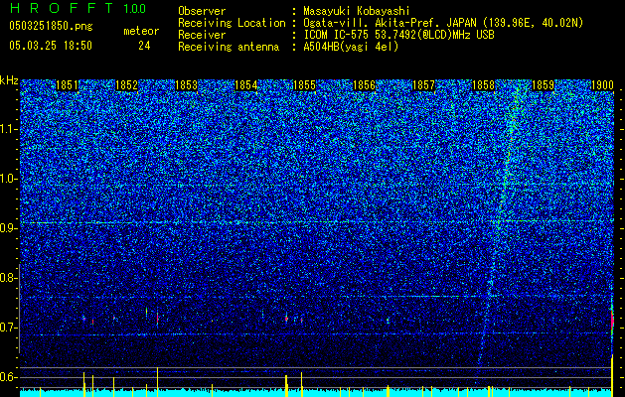Click the Observer label
Image resolution: width=625 pixels, height=397 pixels.
pos(202,11)
